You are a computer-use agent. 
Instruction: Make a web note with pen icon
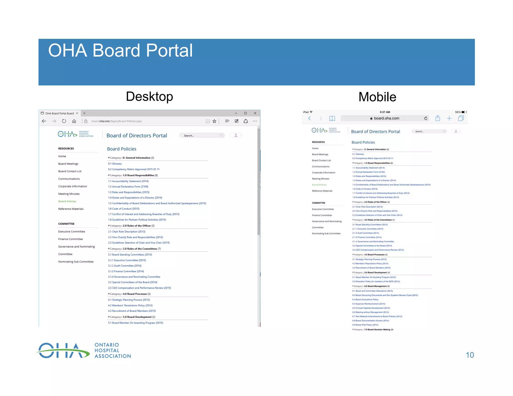pyautogui.click(x=236, y=121)
